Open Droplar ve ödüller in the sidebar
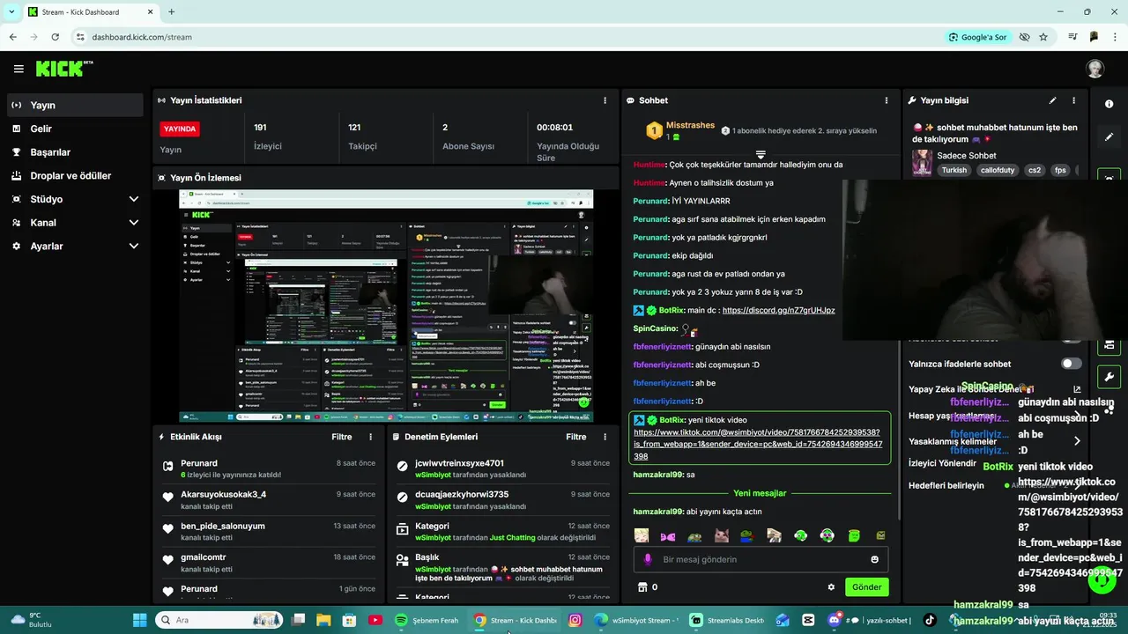This screenshot has width=1128, height=634. [75, 175]
